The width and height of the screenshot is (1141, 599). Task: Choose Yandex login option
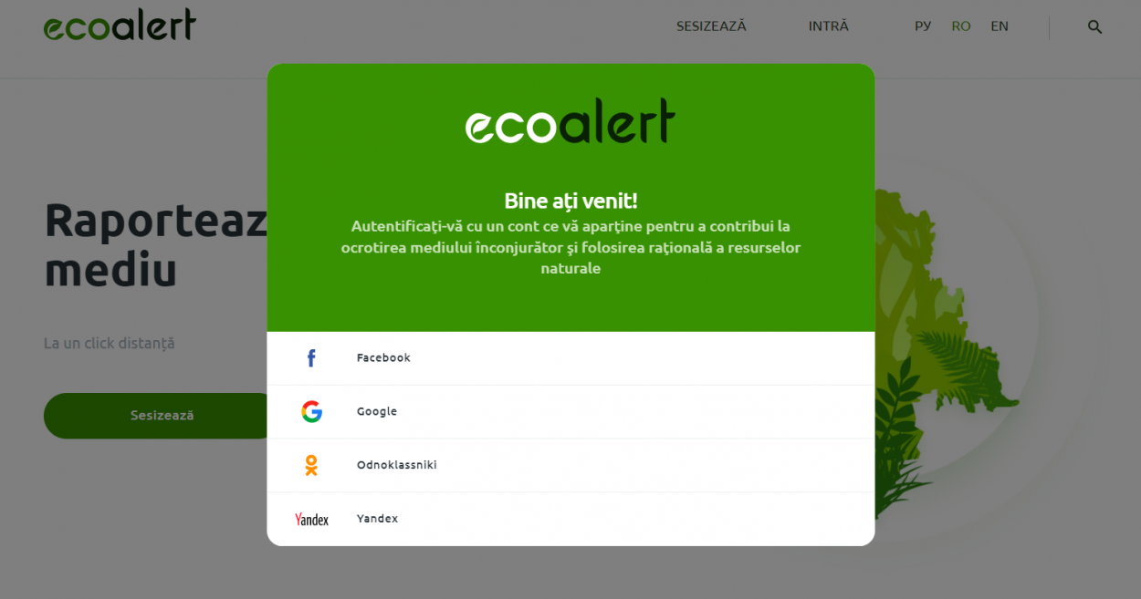coord(570,519)
